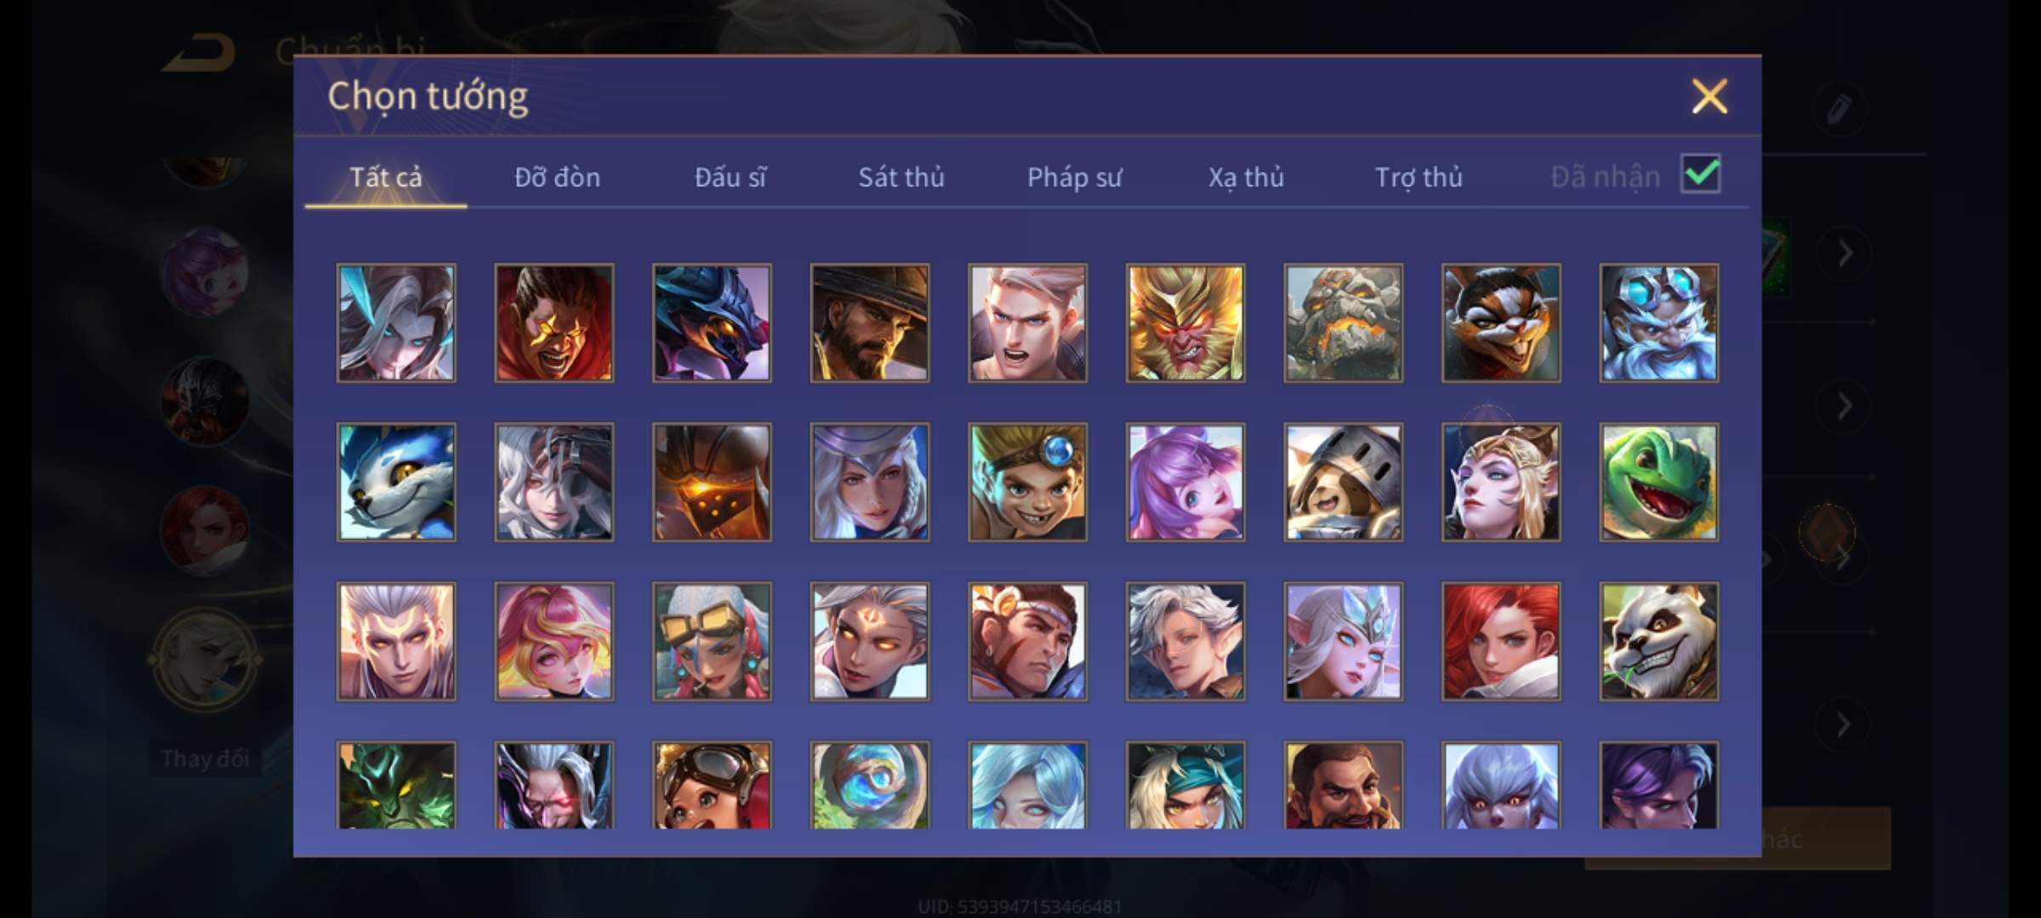The image size is (2041, 918).
Task: Toggle the Đã nhận checkbox
Action: pos(1701,174)
